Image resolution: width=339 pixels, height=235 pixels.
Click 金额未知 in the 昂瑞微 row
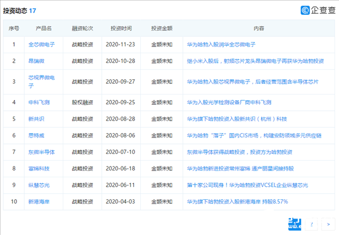162,61
